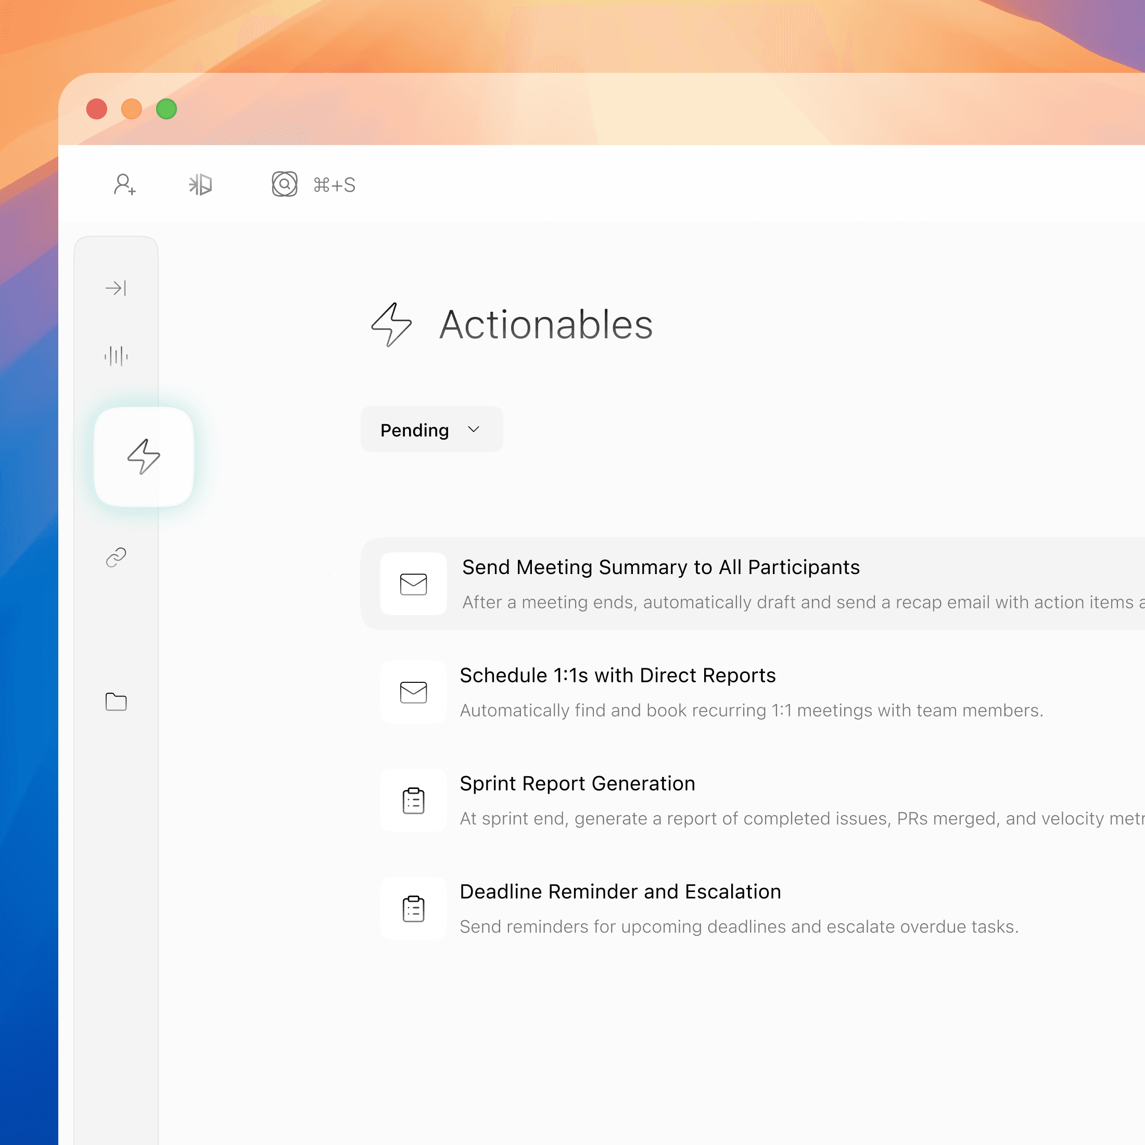
Task: Expand sidebar with the arrow-to-bar icon
Action: point(116,288)
